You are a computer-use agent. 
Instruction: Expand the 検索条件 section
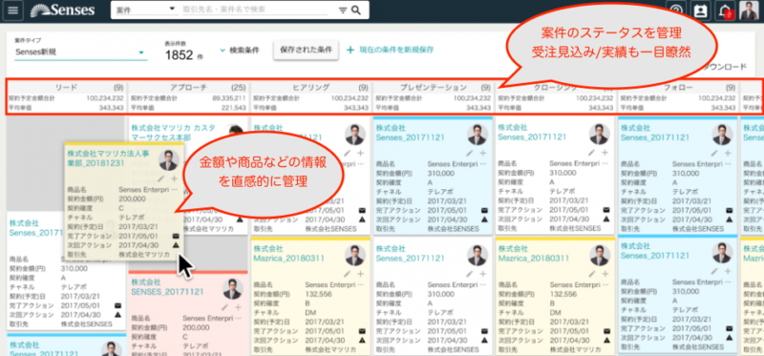pyautogui.click(x=240, y=51)
